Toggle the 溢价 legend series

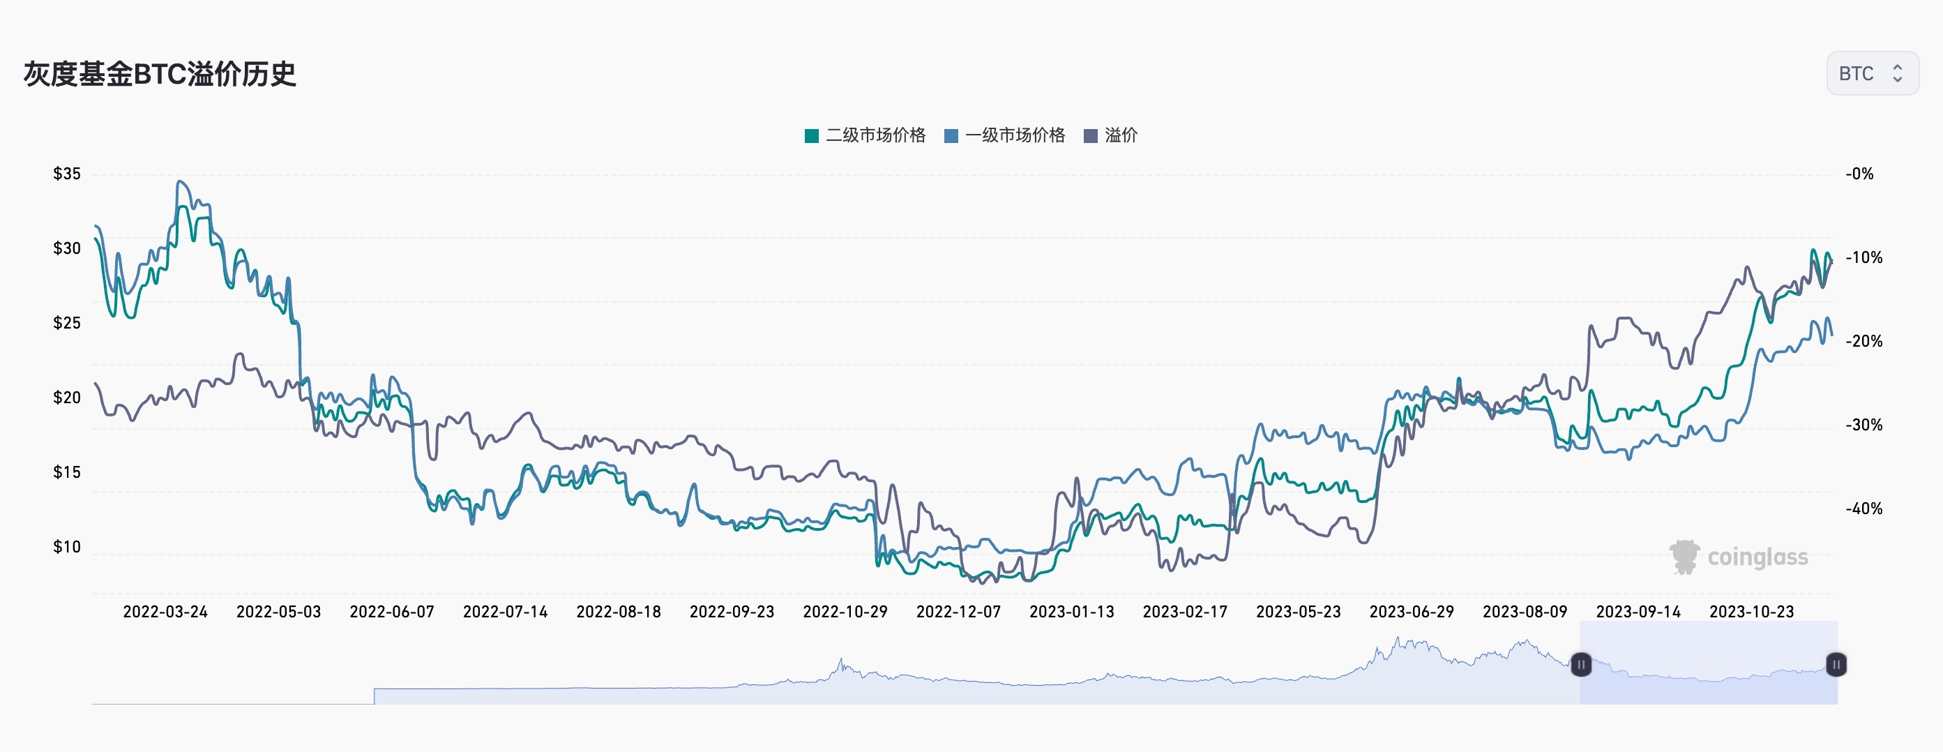point(1111,135)
